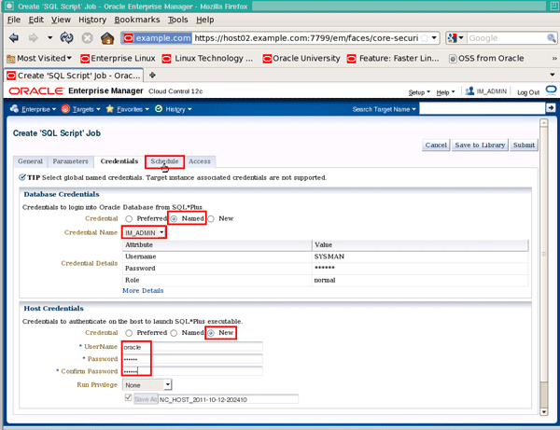Switch to the Access tab
Image resolution: width=560 pixels, height=430 pixels.
click(200, 161)
